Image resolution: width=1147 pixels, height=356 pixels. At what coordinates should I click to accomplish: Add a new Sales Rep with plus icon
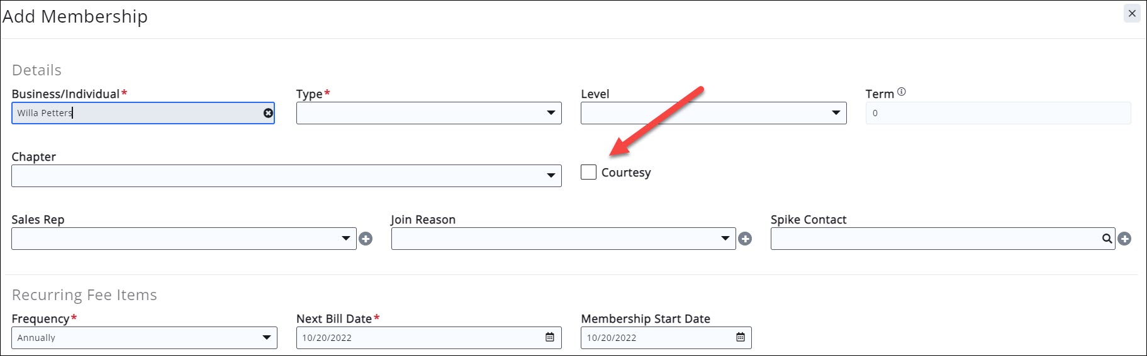pyautogui.click(x=366, y=239)
